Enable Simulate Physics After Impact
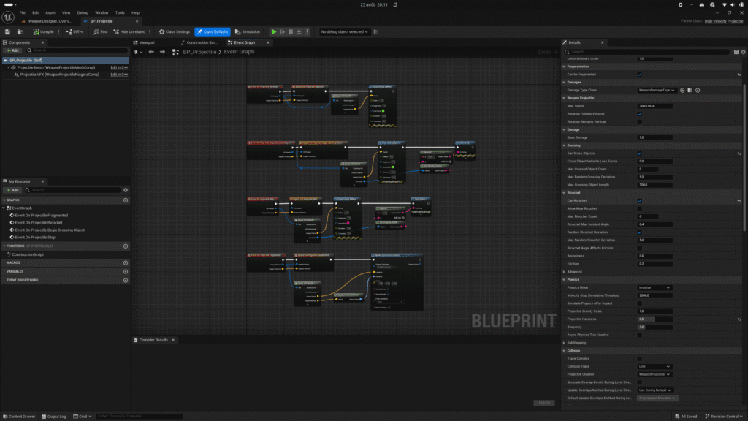 pos(639,303)
